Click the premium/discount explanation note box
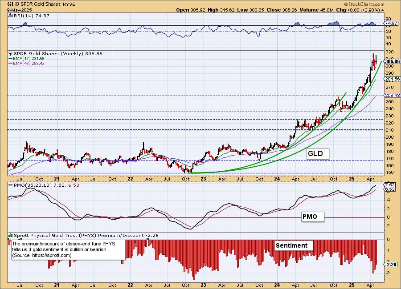 [x=68, y=250]
